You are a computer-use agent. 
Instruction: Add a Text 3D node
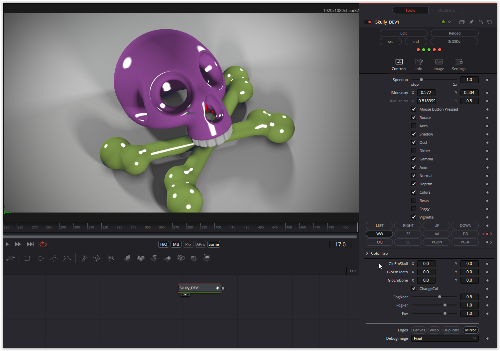pos(154,258)
